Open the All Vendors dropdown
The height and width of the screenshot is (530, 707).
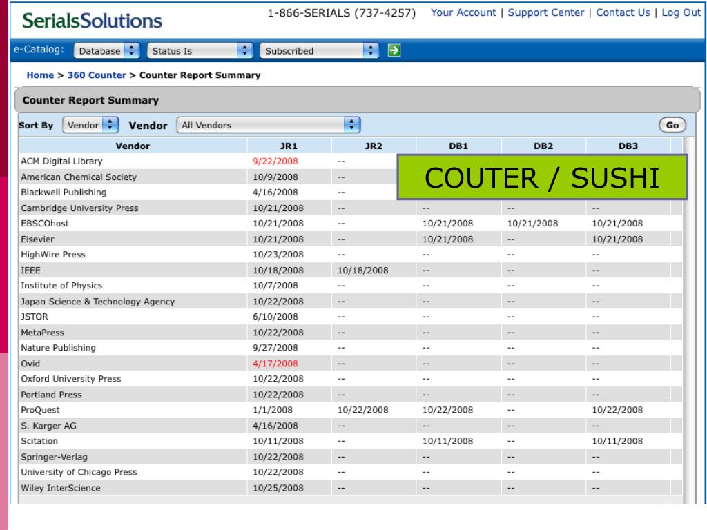click(269, 125)
